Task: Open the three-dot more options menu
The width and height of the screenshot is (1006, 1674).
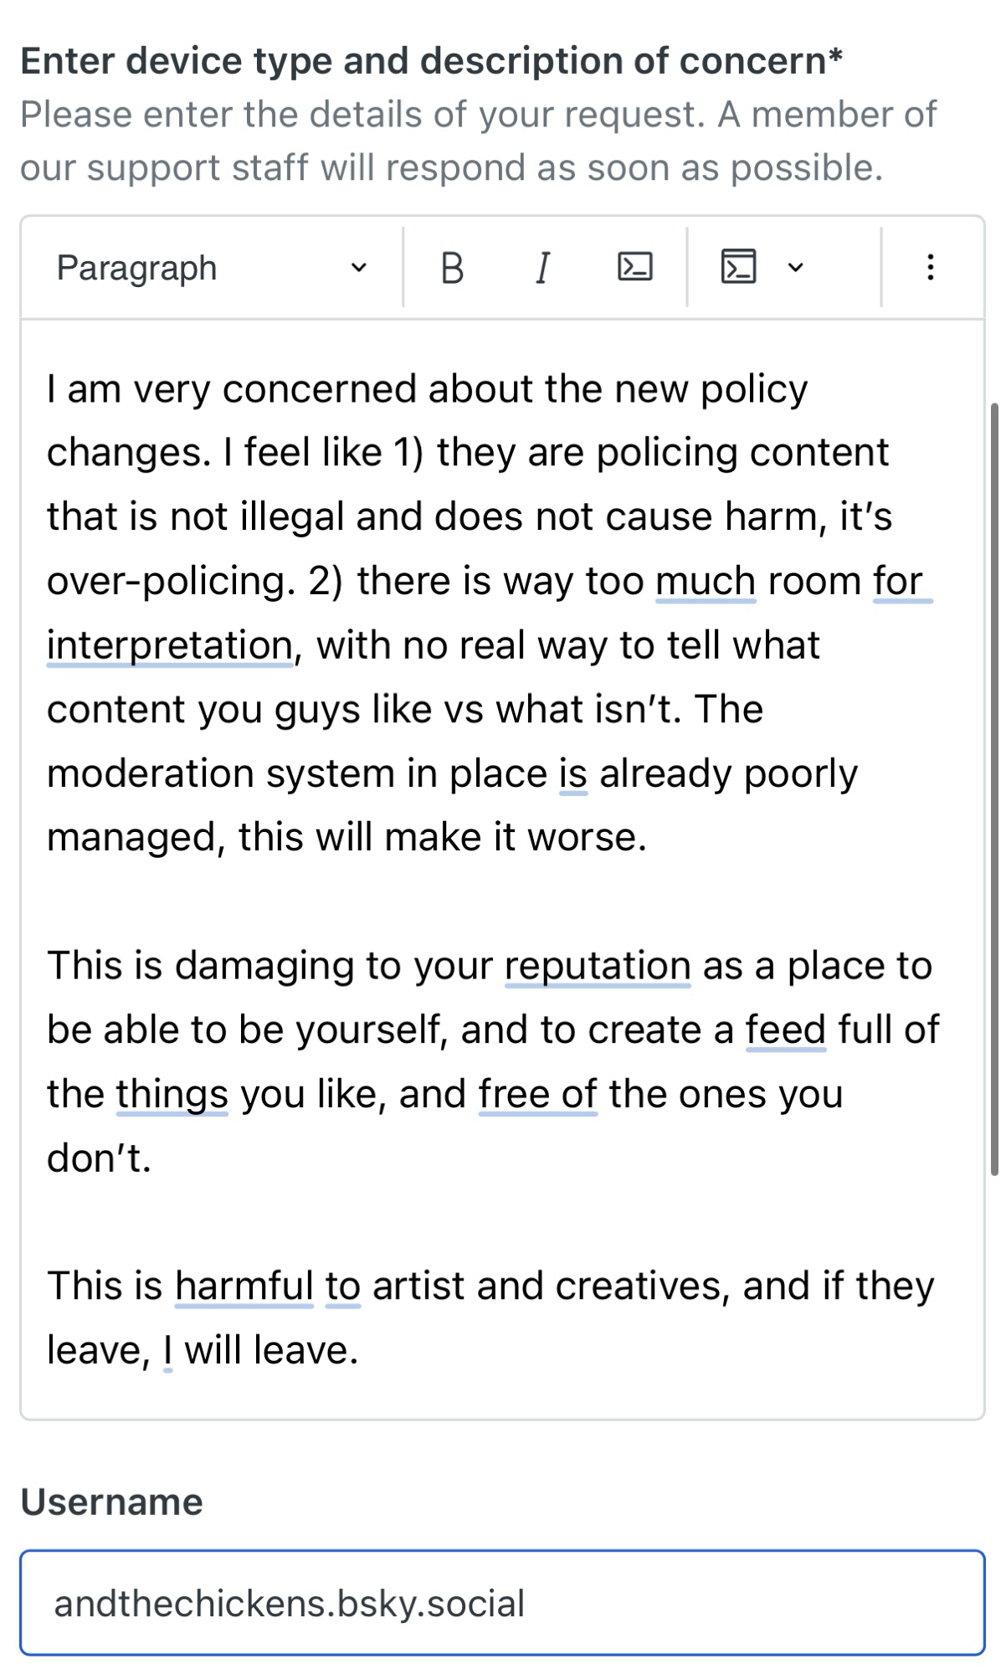Action: 930,268
